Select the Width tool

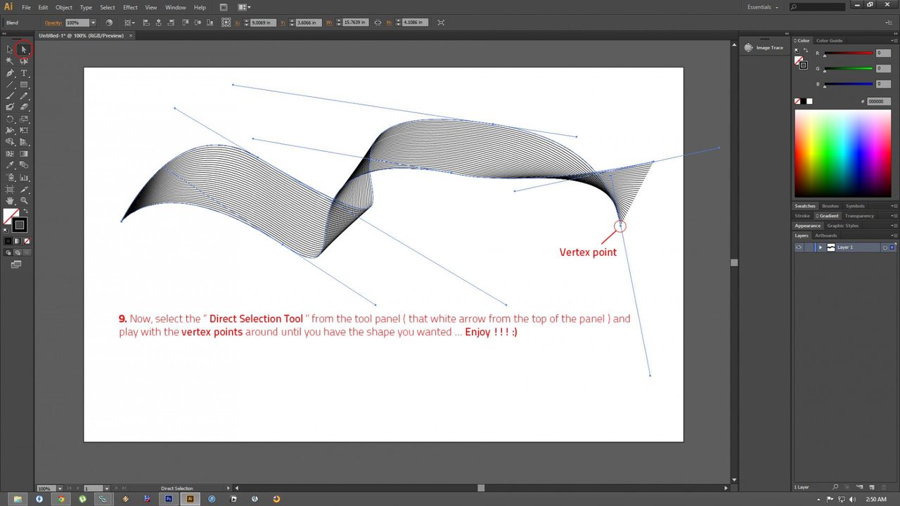(10, 130)
